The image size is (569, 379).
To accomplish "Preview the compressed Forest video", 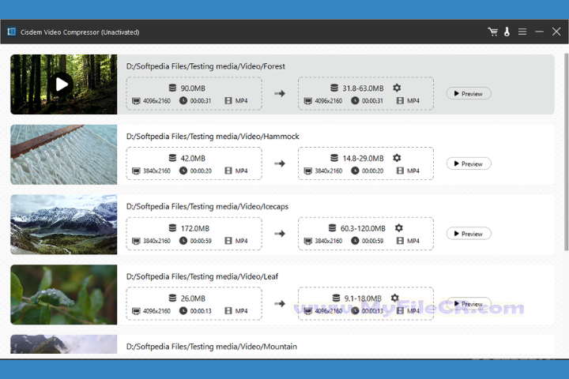I will coord(469,94).
